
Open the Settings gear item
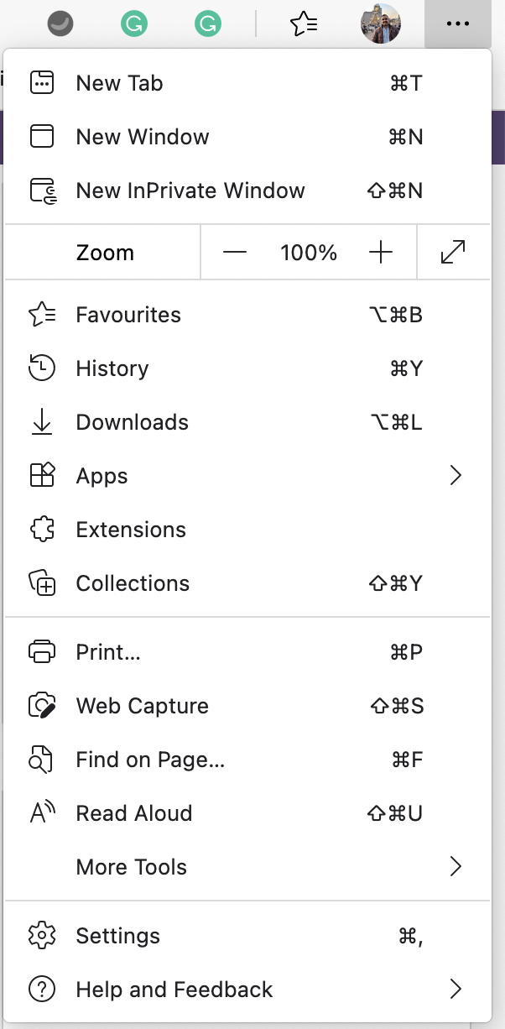117,935
